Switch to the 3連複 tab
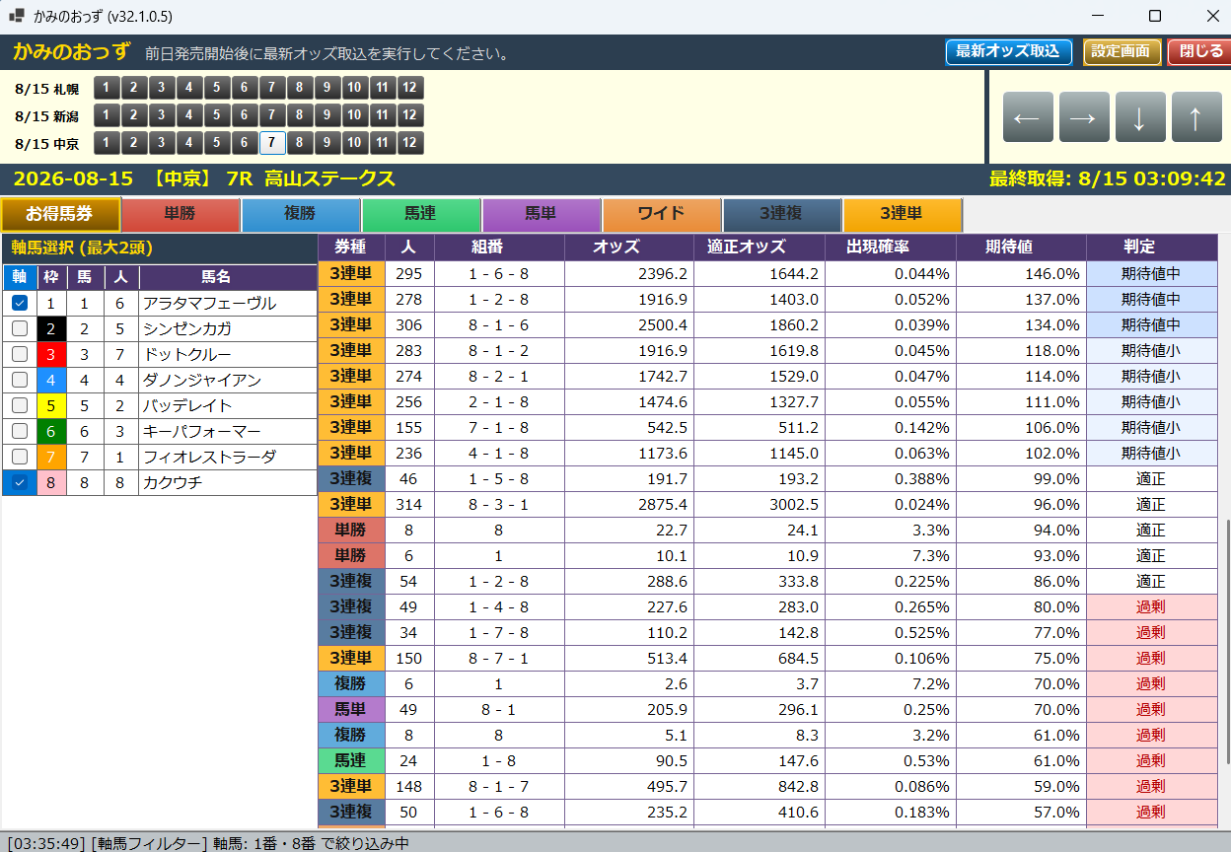This screenshot has height=852, width=1231. tap(782, 215)
